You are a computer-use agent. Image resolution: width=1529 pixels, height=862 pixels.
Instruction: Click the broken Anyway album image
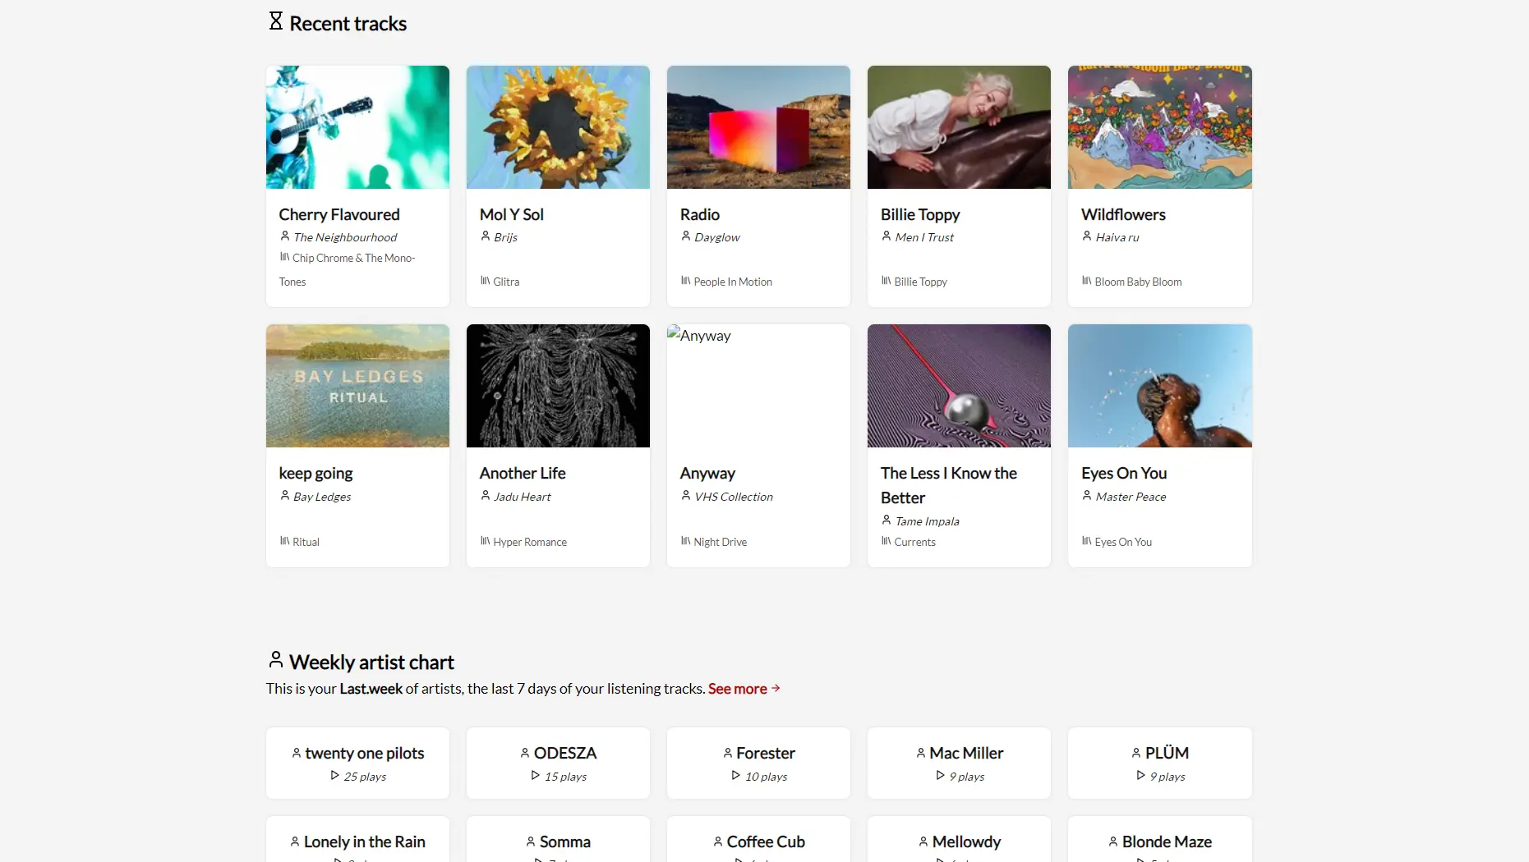758,386
